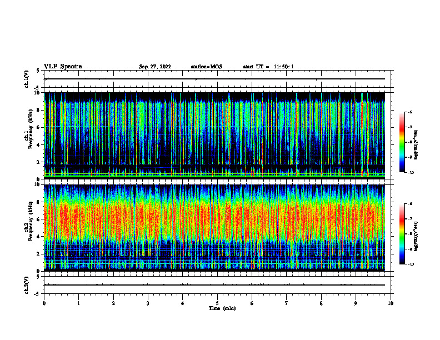440x340 pixels.
Task: Click the ch.2 frequency tick label "4"
Action: (x=39, y=237)
